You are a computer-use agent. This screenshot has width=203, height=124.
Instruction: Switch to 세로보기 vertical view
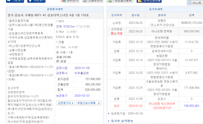pyautogui.click(x=37, y=1)
